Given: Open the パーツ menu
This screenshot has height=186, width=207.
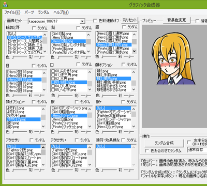Looking at the screenshot, I should pos(29,12).
